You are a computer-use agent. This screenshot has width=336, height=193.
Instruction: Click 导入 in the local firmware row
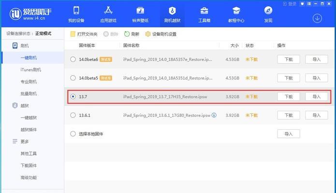(289, 134)
